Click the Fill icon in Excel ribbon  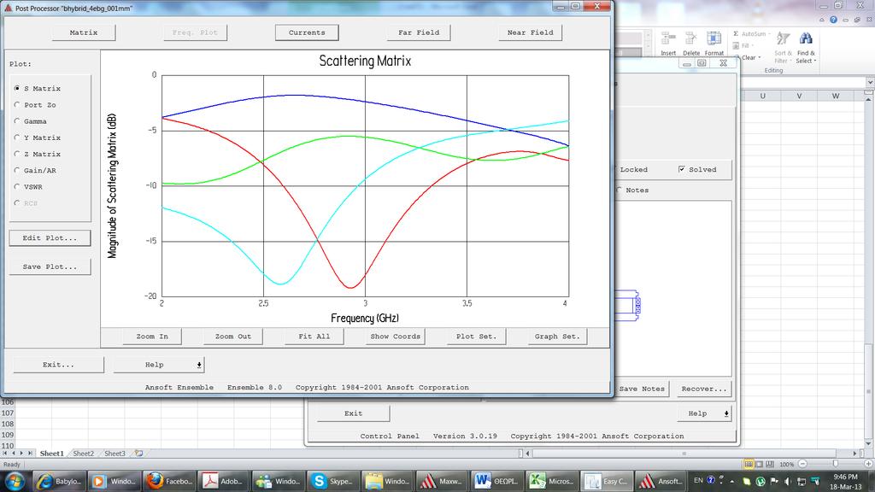pyautogui.click(x=736, y=46)
